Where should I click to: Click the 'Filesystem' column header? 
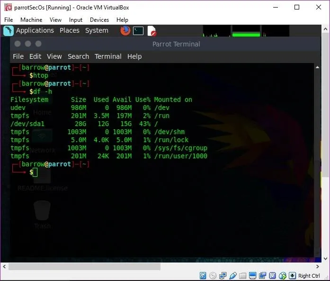click(x=29, y=100)
